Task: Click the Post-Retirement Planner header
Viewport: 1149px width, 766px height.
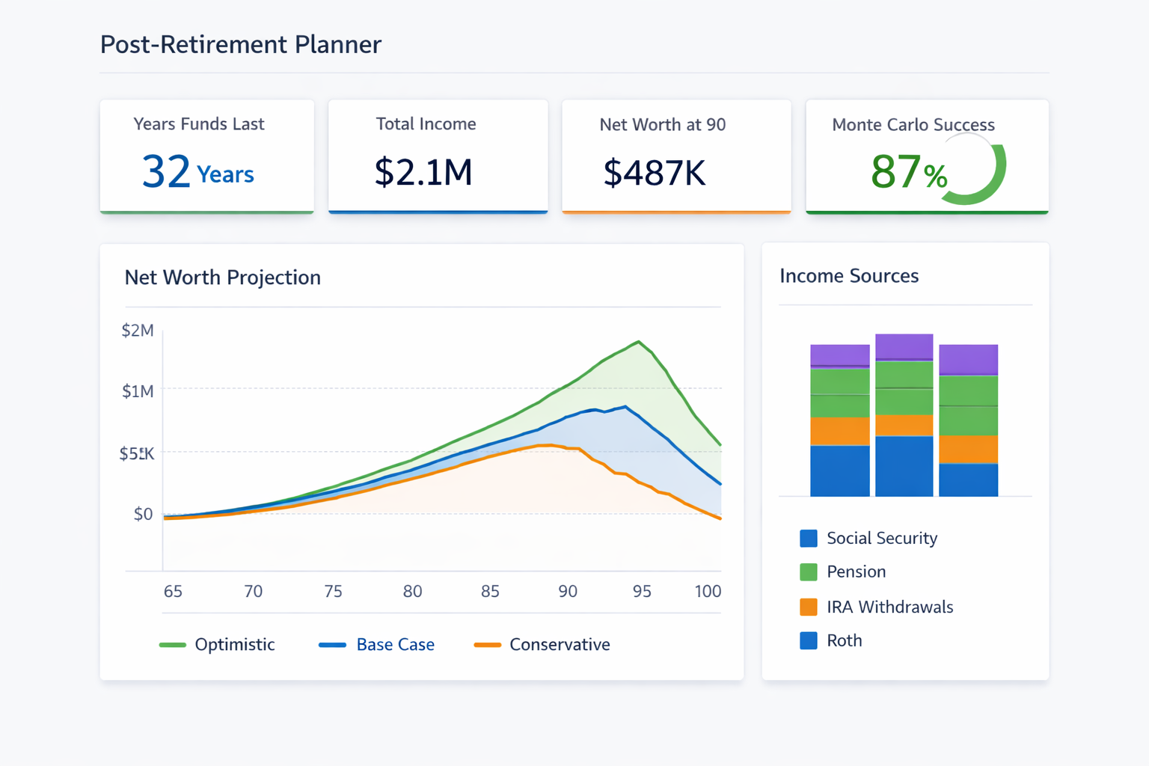Action: tap(240, 44)
